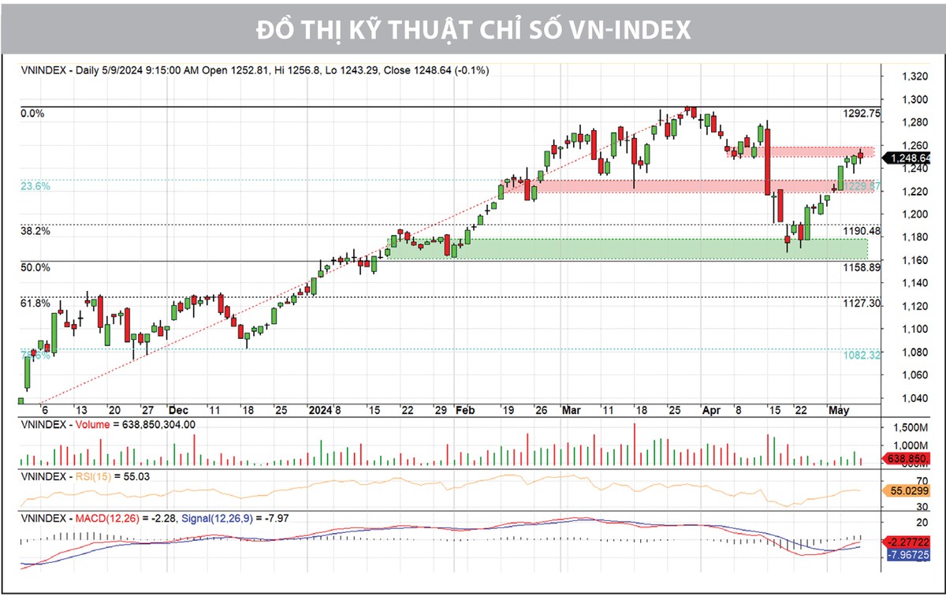
Task: Select the green support zone rectangle
Action: [x=627, y=248]
